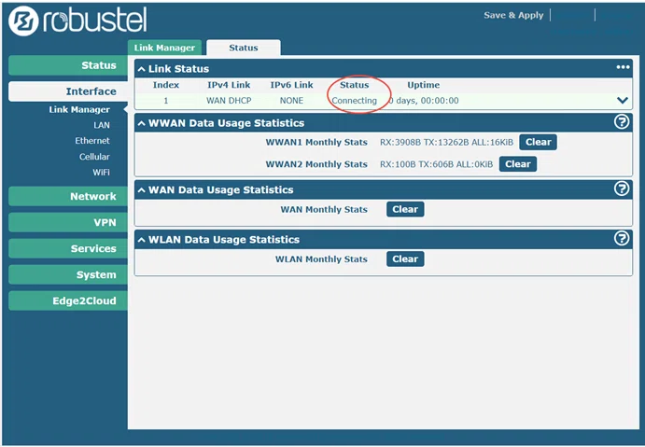Collapse the WAN Data Usage Statistics section
645x447 pixels.
click(142, 190)
